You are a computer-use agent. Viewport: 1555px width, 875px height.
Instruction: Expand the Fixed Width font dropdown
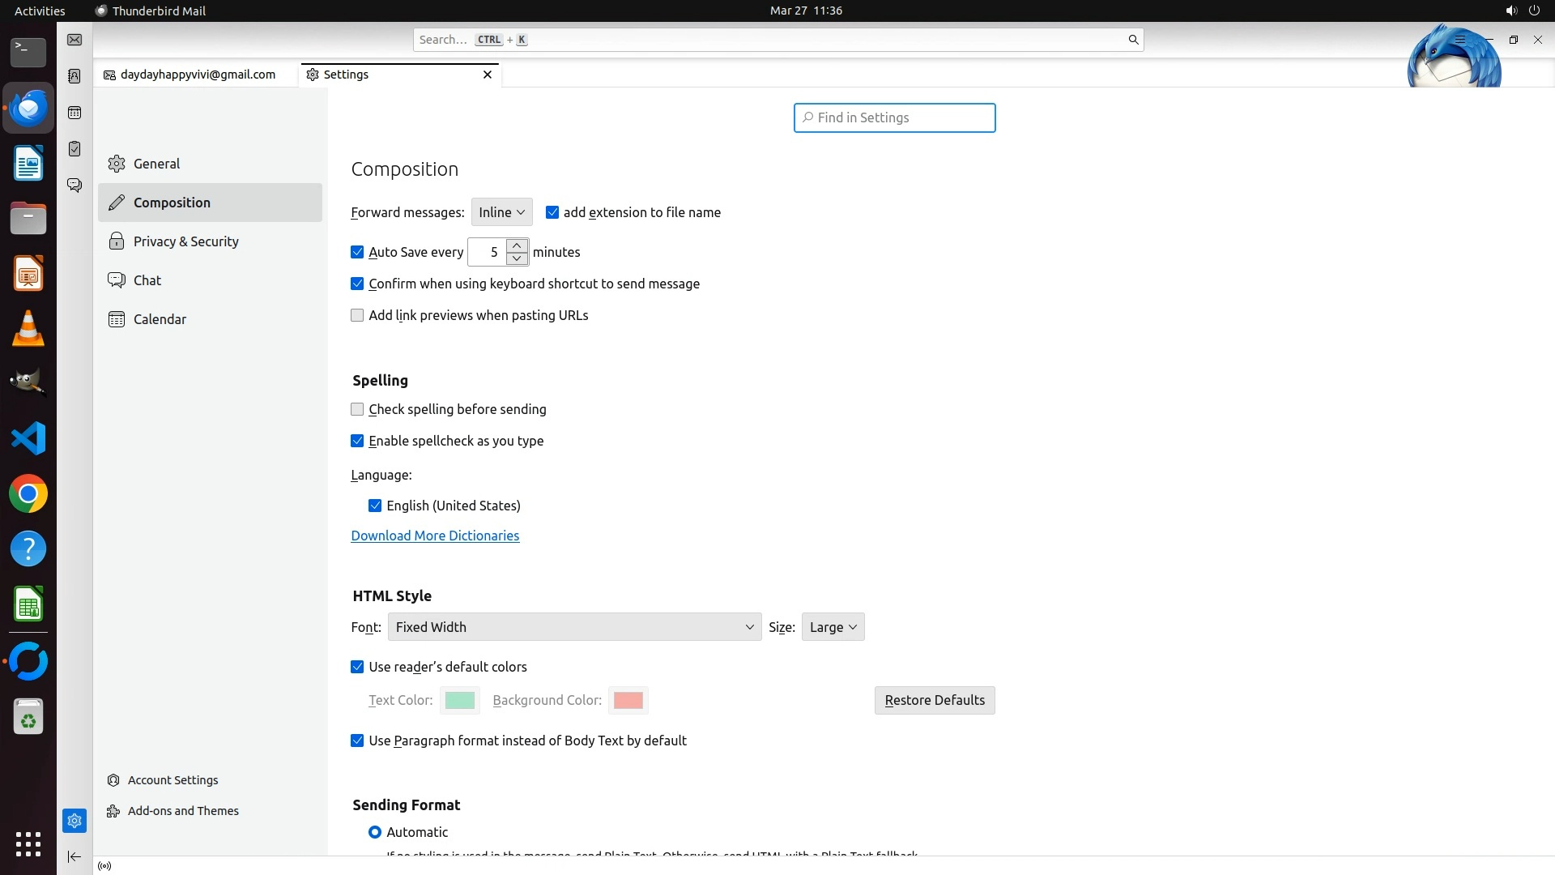pyautogui.click(x=574, y=627)
